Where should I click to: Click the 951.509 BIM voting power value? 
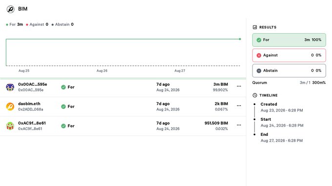tap(216, 123)
